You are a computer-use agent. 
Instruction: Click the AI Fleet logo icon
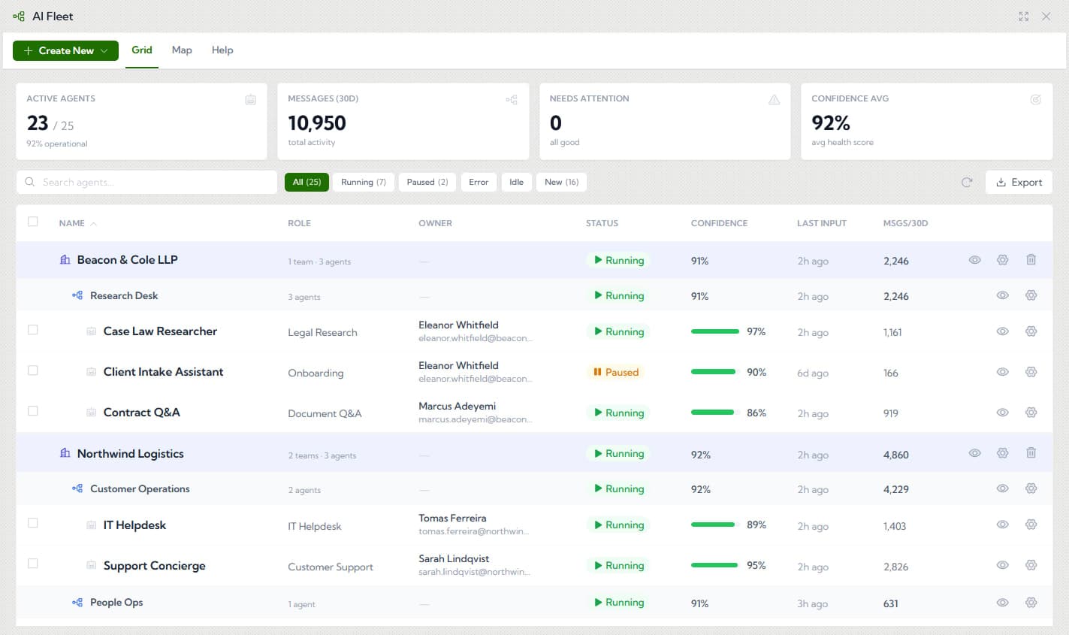19,17
